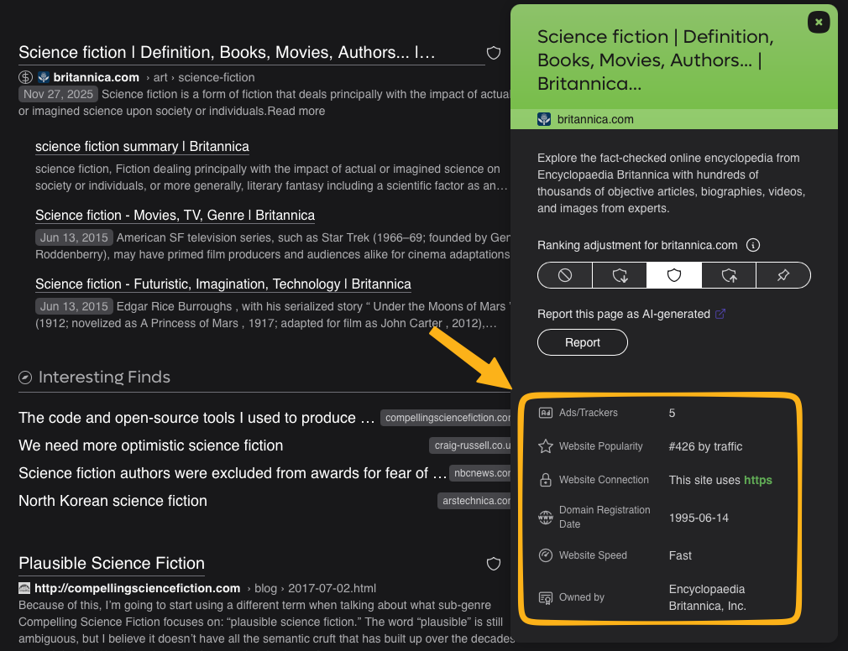This screenshot has height=651, width=848.
Task: Click the Britannica favicon in the green panel header
Action: (544, 119)
